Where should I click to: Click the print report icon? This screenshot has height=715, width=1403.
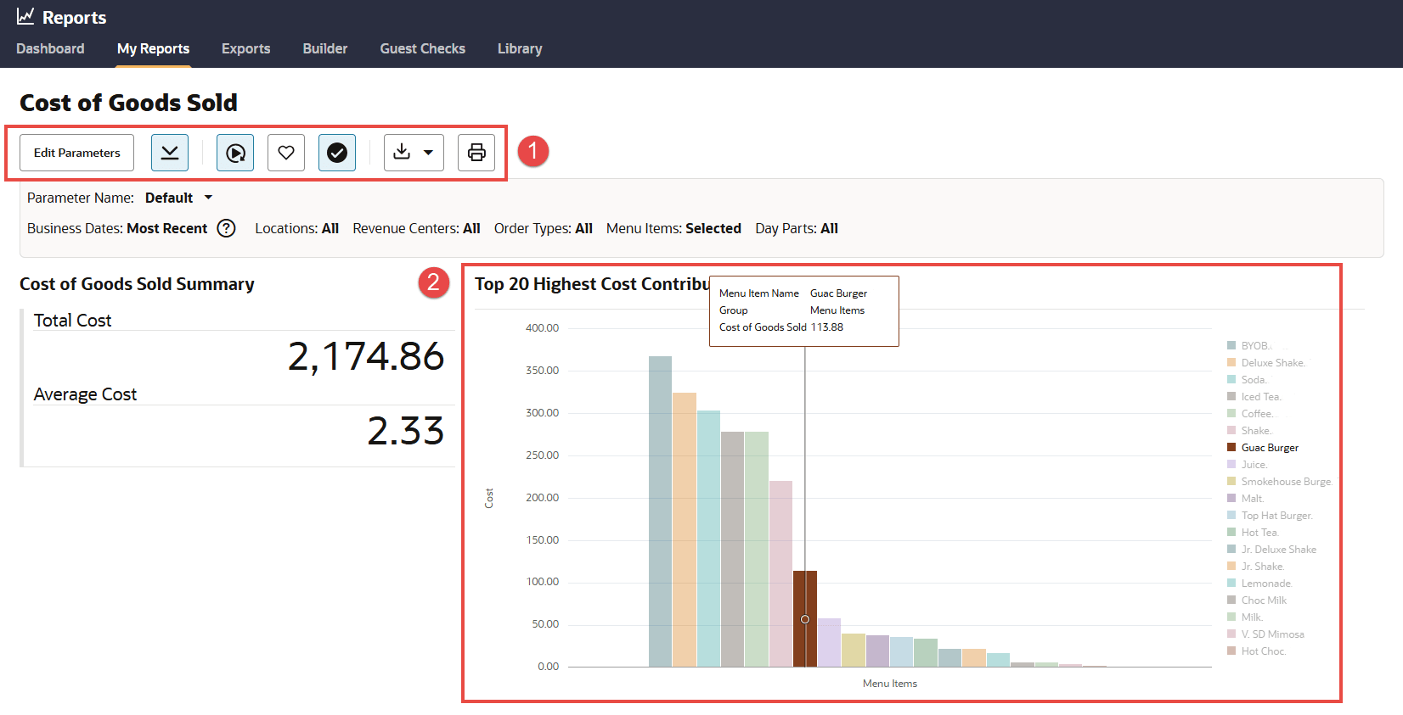coord(476,153)
